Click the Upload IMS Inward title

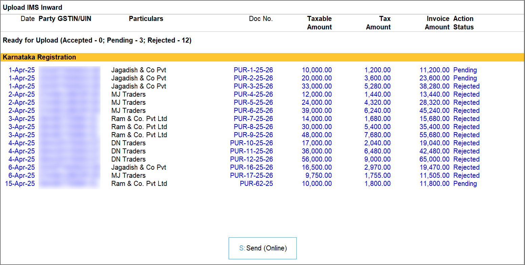[32, 7]
